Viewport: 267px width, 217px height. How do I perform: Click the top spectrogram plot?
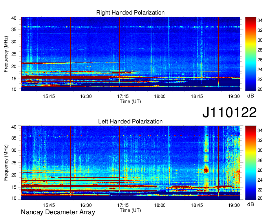[130, 54]
